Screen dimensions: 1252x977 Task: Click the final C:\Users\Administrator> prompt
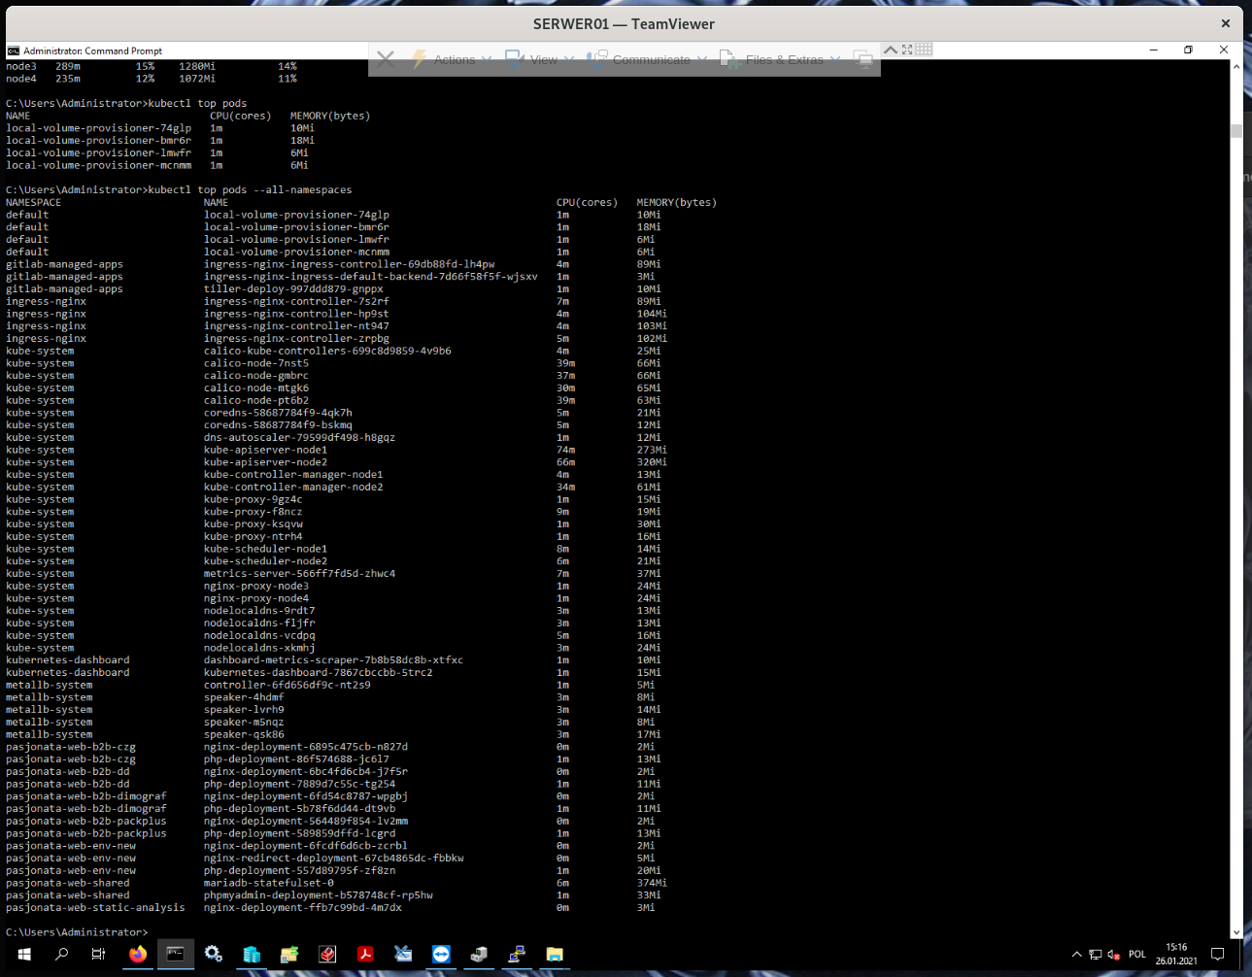77,932
